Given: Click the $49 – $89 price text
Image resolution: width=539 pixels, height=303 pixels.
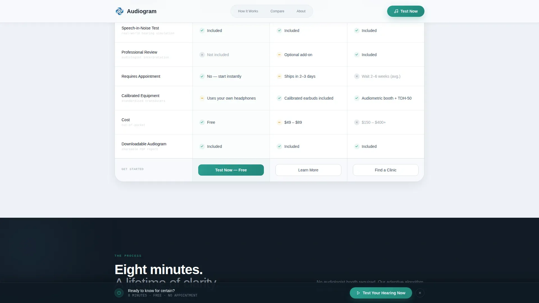Looking at the screenshot, I should 293,122.
